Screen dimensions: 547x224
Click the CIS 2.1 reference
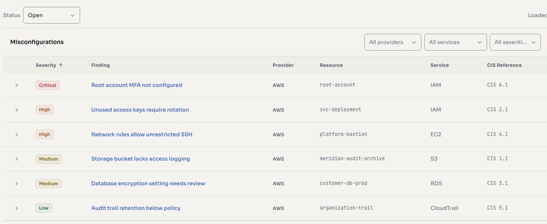click(x=497, y=110)
